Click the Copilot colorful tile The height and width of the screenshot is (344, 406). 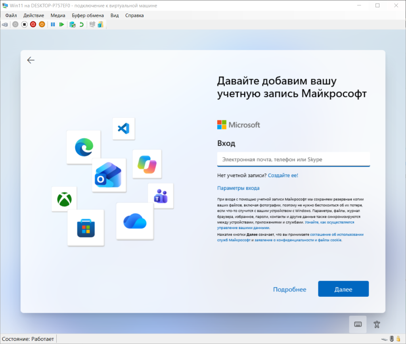pos(147,164)
